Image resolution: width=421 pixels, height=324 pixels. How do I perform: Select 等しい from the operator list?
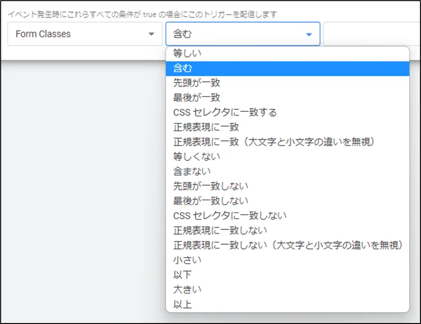point(187,54)
